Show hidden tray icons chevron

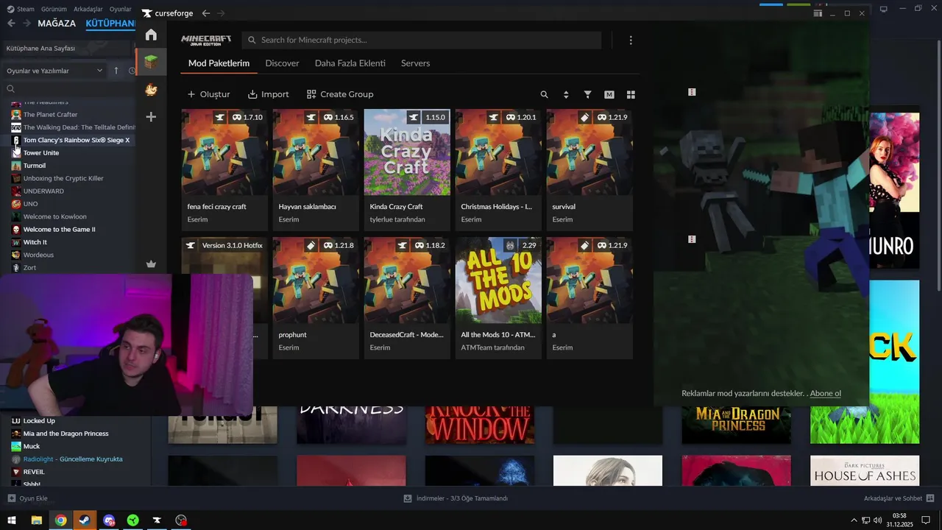click(854, 520)
